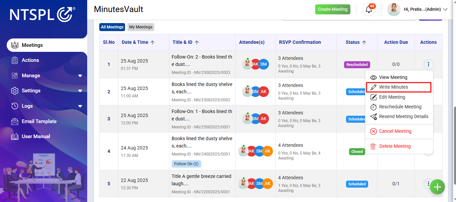Click the edit icon beside Edit Meeting
456x202 pixels.
point(374,97)
